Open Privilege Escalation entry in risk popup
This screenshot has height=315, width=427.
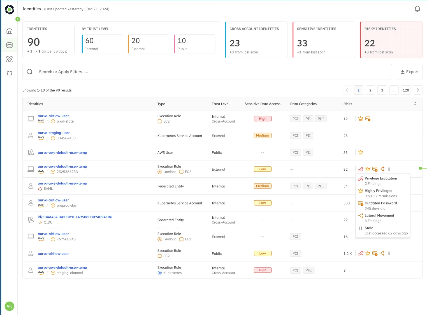[x=380, y=178]
